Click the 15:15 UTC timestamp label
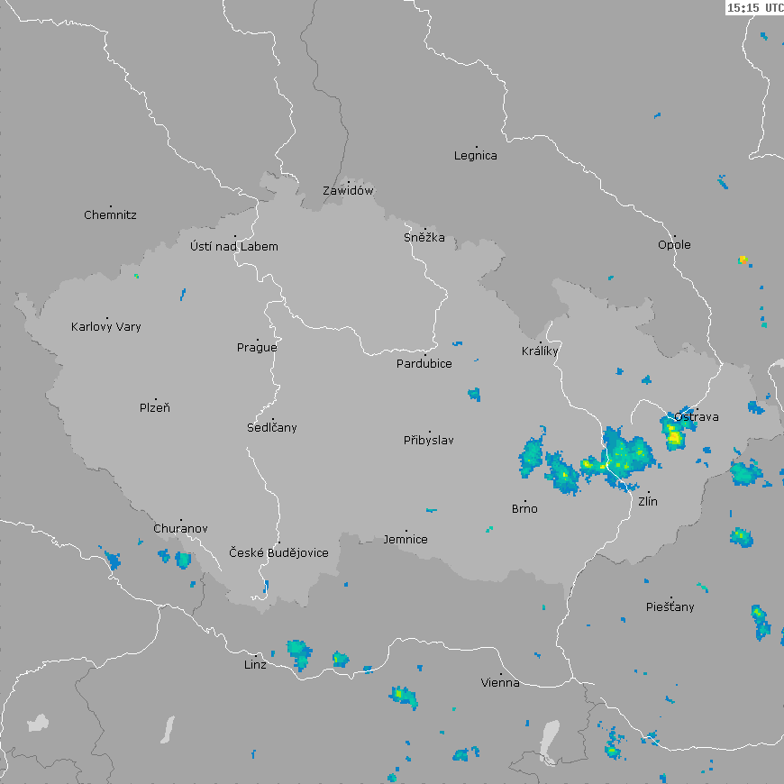 (x=754, y=7)
